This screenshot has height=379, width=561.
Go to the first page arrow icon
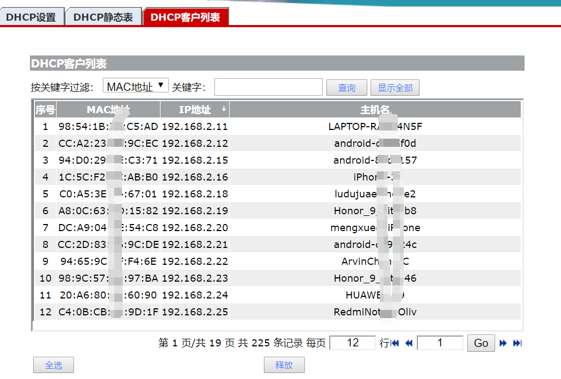click(x=394, y=343)
